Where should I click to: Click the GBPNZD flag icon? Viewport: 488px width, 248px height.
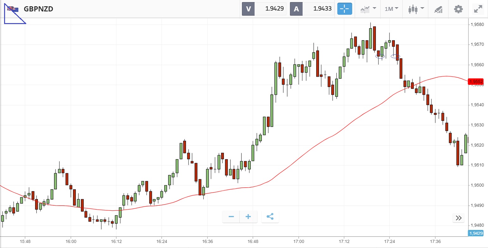13,9
